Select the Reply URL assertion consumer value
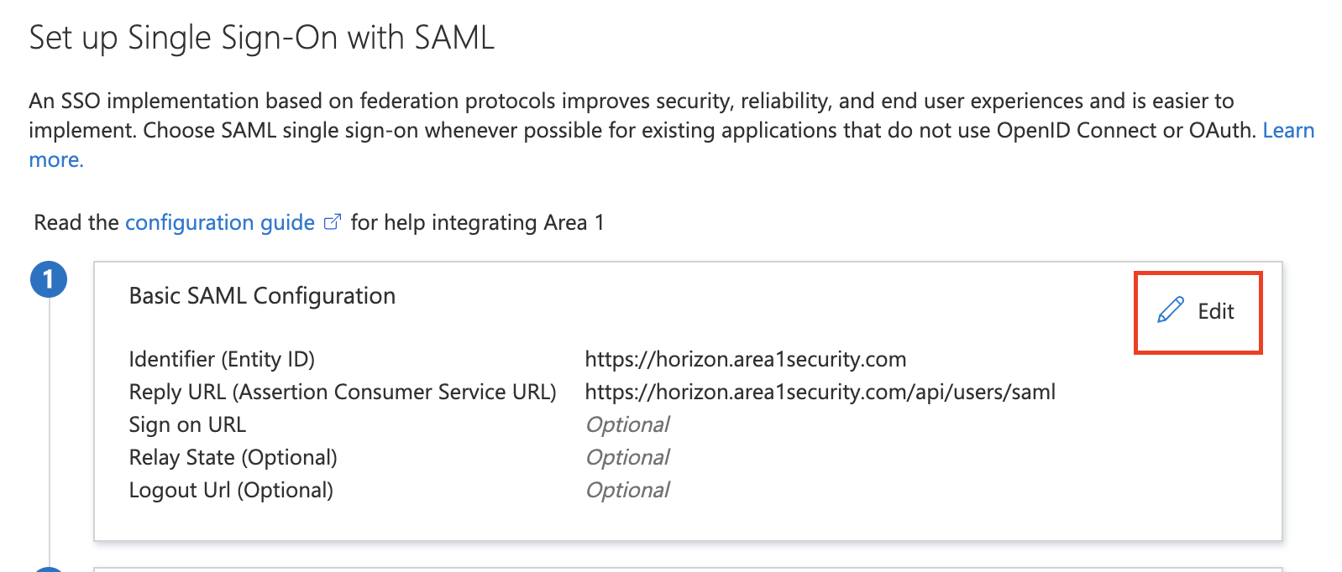 click(820, 391)
